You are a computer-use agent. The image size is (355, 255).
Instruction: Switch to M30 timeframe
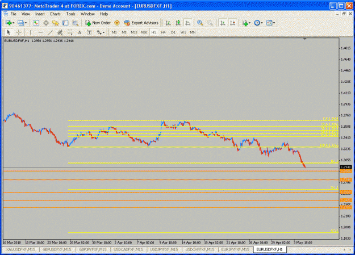pyautogui.click(x=144, y=32)
